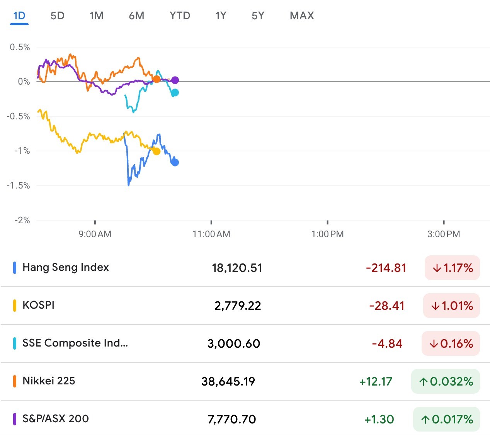
Task: Click the -4.84 change for SSE Composite
Action: (x=387, y=343)
